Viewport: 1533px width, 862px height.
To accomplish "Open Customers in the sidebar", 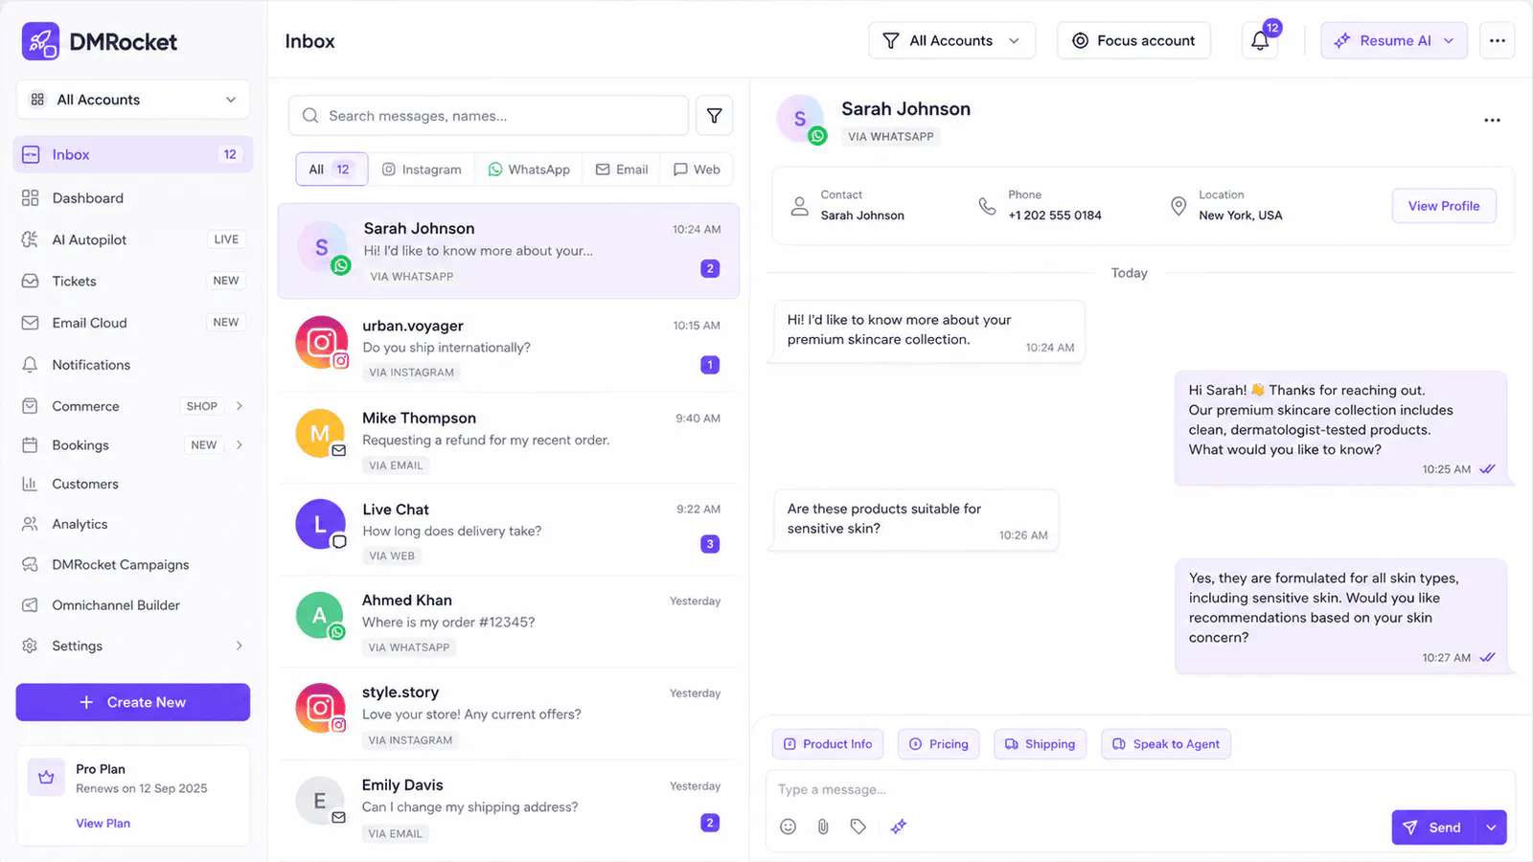I will coord(133,484).
